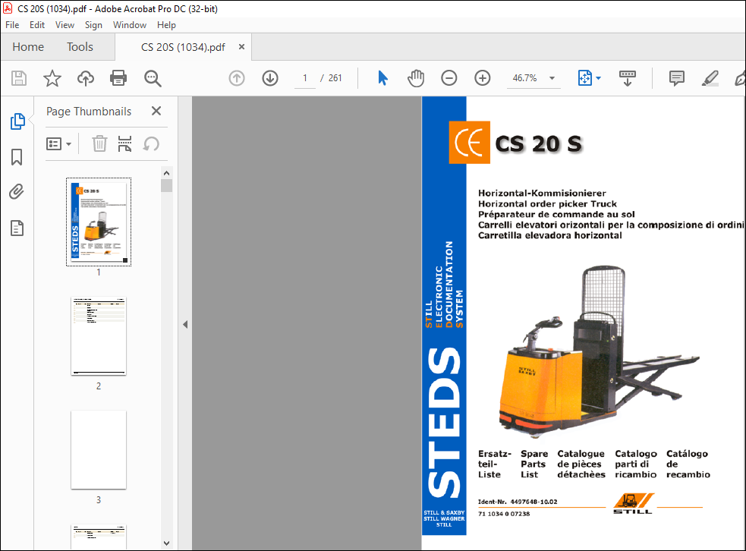Rotate pages with the rotate icon
The height and width of the screenshot is (551, 746).
151,143
